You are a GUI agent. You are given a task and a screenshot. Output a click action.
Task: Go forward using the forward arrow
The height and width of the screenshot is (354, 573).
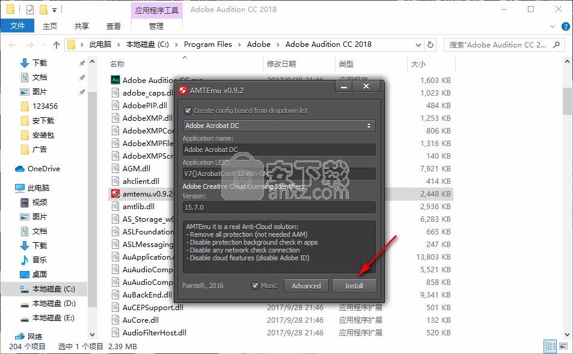[30, 45]
